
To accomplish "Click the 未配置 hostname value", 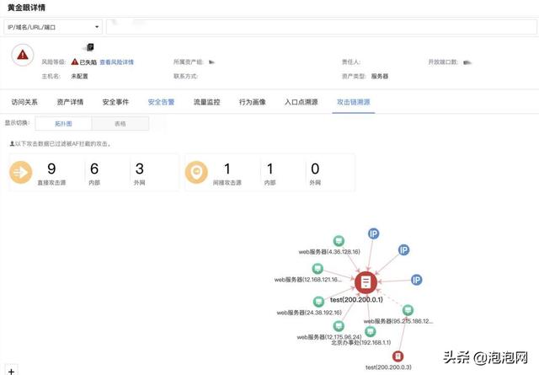I will coord(79,77).
